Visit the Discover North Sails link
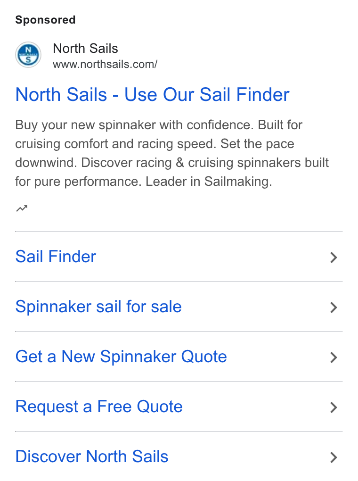 92,456
